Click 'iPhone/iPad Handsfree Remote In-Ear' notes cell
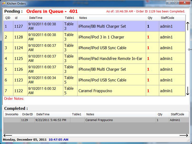This screenshot has width=192, height=144. click(x=112, y=58)
